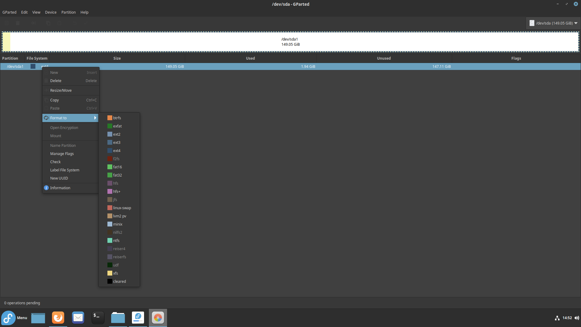Click the dimmed New partition toolbar icon
This screenshot has height=327, width=581.
point(7,23)
